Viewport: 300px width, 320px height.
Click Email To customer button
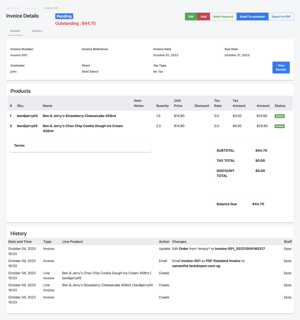click(x=252, y=17)
